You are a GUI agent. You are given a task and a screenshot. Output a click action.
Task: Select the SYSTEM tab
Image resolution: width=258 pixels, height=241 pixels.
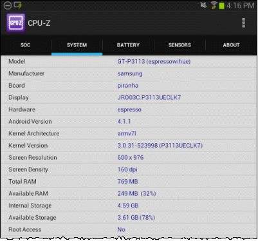pyautogui.click(x=77, y=45)
